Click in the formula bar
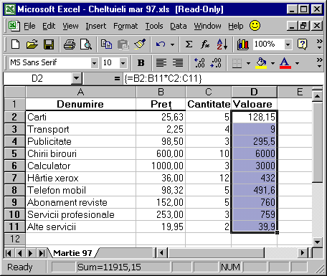Viewport: 327px width, 276px height. click(x=222, y=78)
